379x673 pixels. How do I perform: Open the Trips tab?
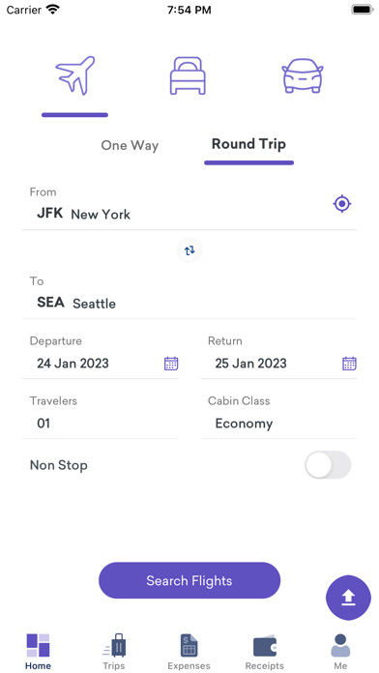(x=114, y=651)
